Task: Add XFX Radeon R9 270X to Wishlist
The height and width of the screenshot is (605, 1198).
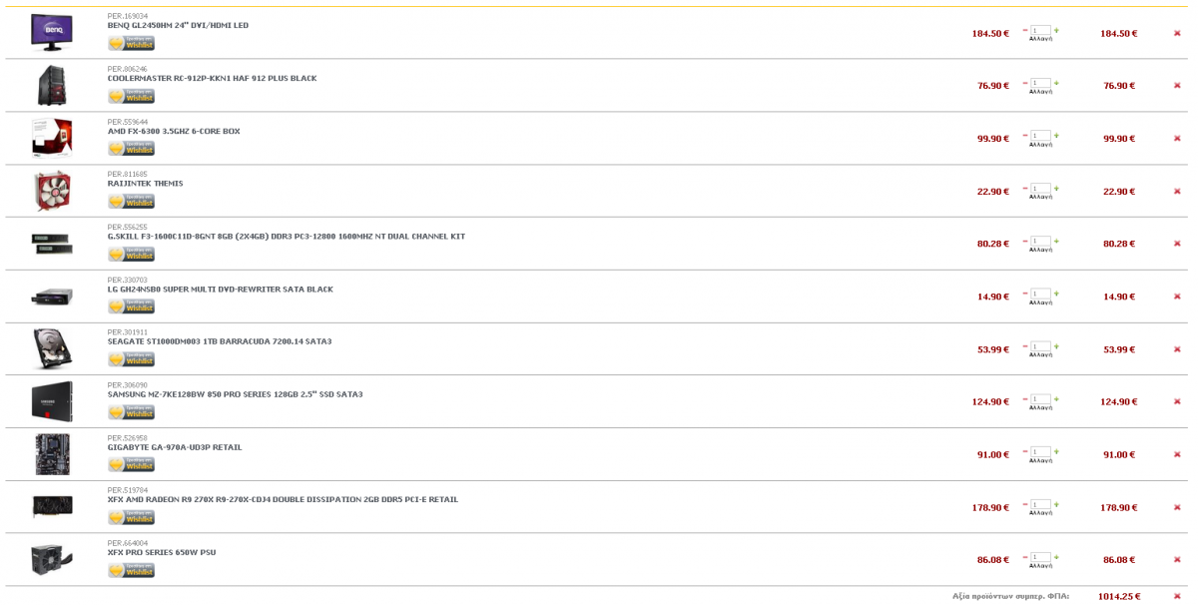Action: click(x=131, y=517)
